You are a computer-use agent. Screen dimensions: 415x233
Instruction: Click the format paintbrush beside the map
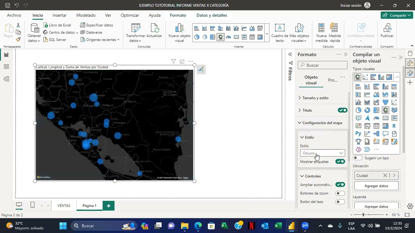[201, 69]
